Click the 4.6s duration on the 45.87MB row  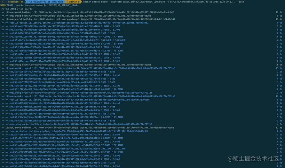[x=280, y=51]
